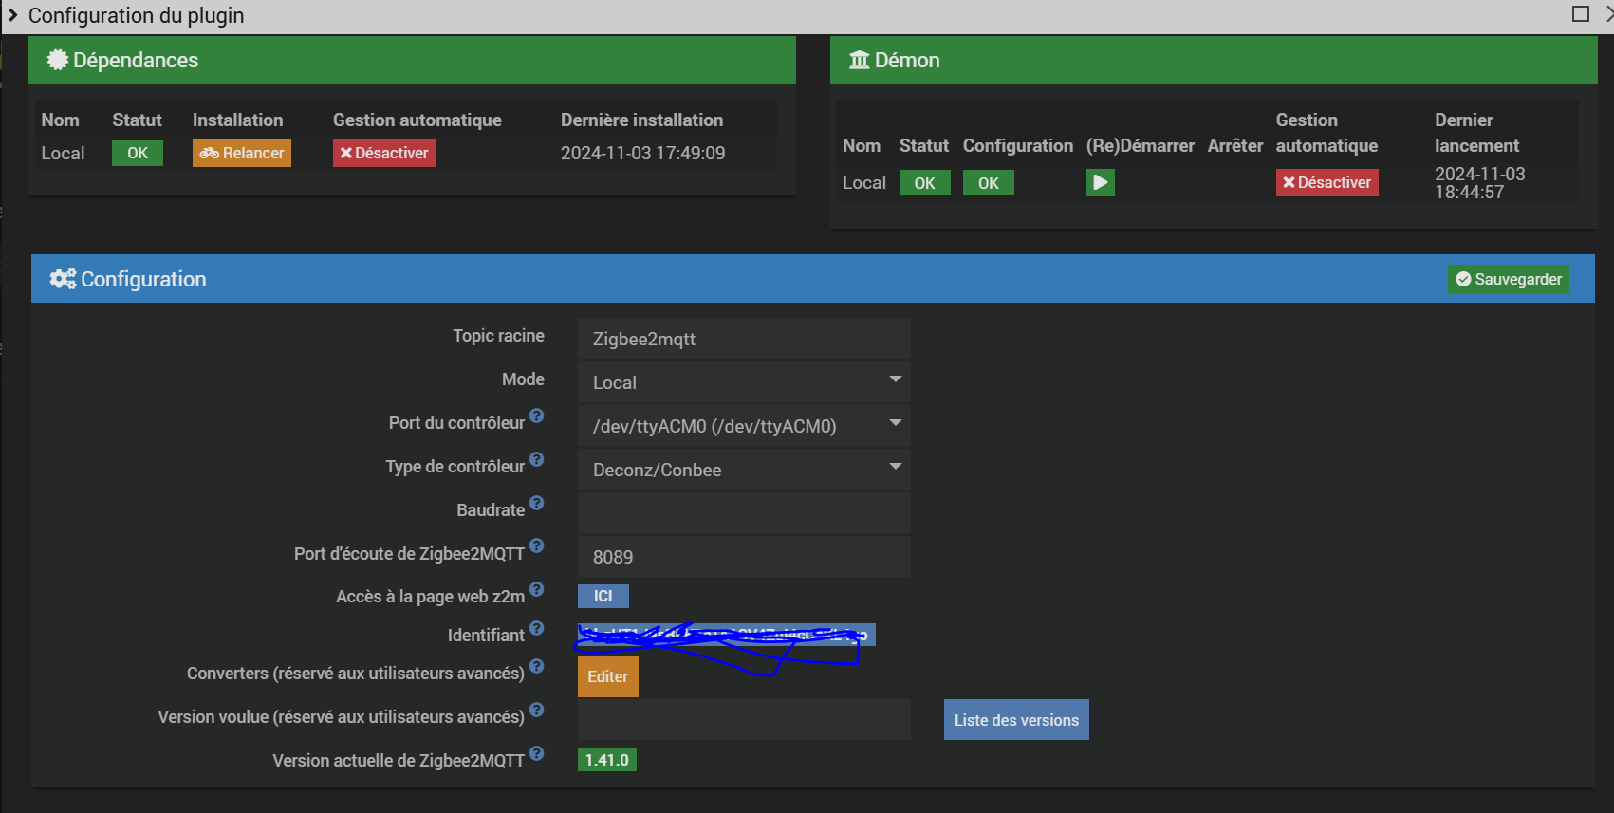The height and width of the screenshot is (813, 1614).
Task: Click help icon for Version voulue
Action: tap(536, 710)
